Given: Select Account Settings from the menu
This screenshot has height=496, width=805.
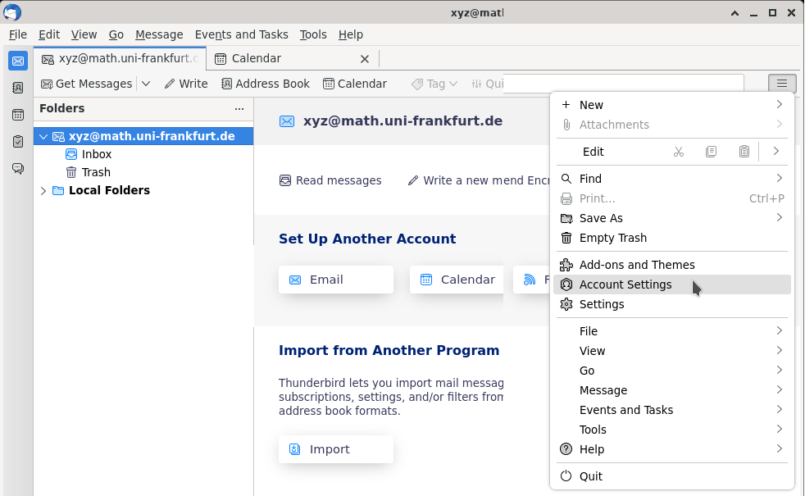Looking at the screenshot, I should 625,284.
